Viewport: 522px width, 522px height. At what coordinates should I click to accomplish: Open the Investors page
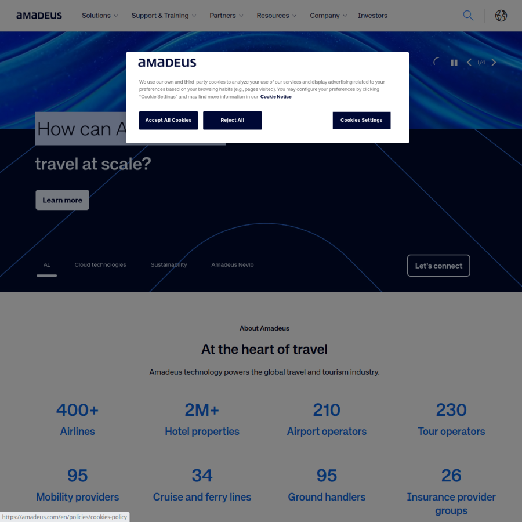(372, 16)
